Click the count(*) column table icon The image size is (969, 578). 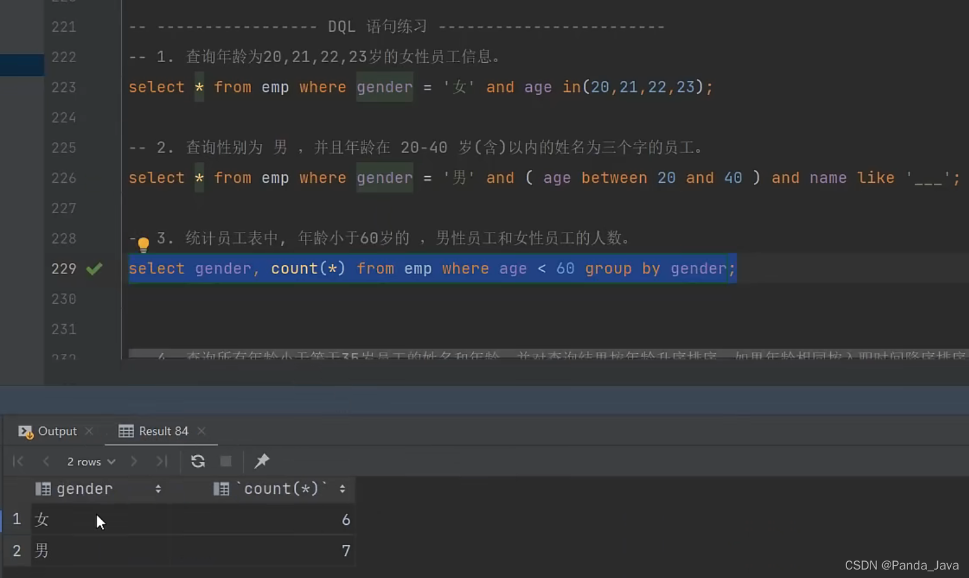(x=221, y=489)
